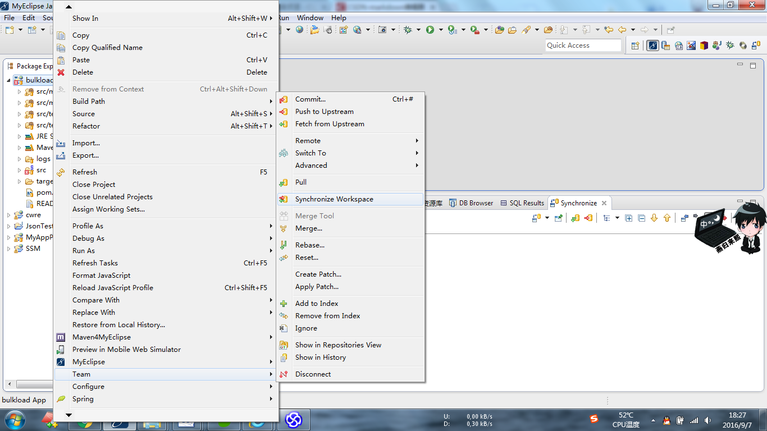Image resolution: width=767 pixels, height=431 pixels.
Task: Click Collapse All icon in Synchronize view
Action: coord(641,218)
